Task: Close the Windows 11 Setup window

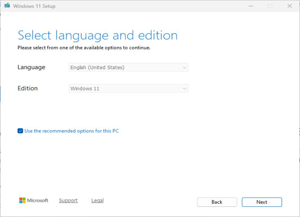Action: (x=290, y=6)
